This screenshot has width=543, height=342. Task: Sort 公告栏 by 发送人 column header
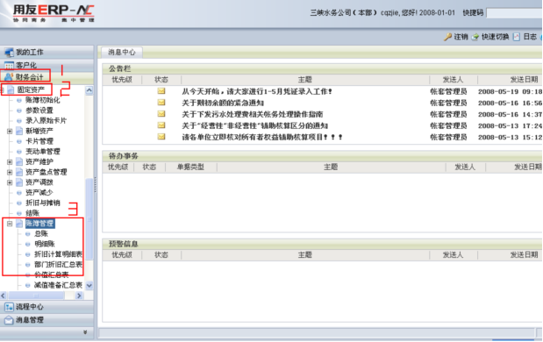(x=453, y=80)
